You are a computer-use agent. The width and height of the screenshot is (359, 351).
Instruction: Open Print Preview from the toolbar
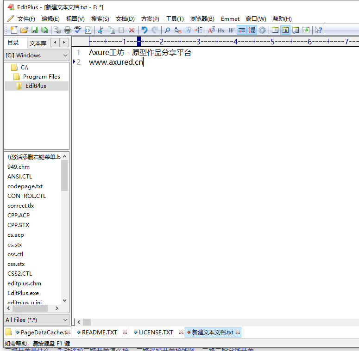[x=57, y=30]
